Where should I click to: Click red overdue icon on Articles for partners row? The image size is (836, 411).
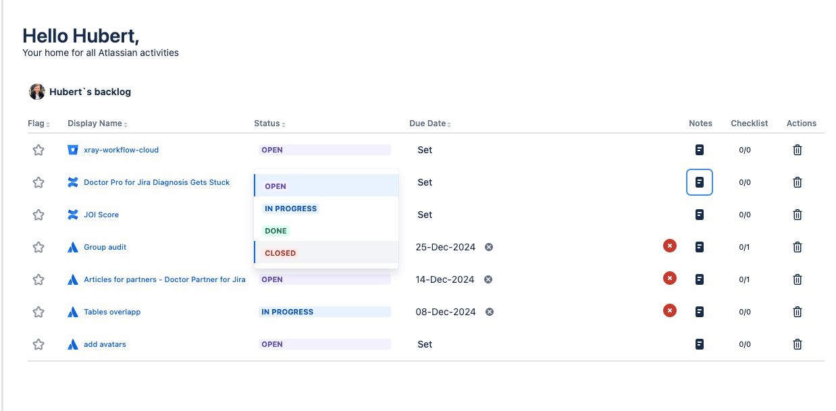tap(670, 278)
